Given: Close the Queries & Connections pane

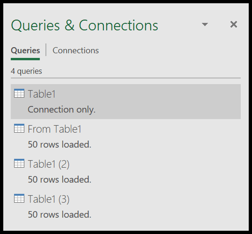Looking at the screenshot, I should pyautogui.click(x=234, y=25).
